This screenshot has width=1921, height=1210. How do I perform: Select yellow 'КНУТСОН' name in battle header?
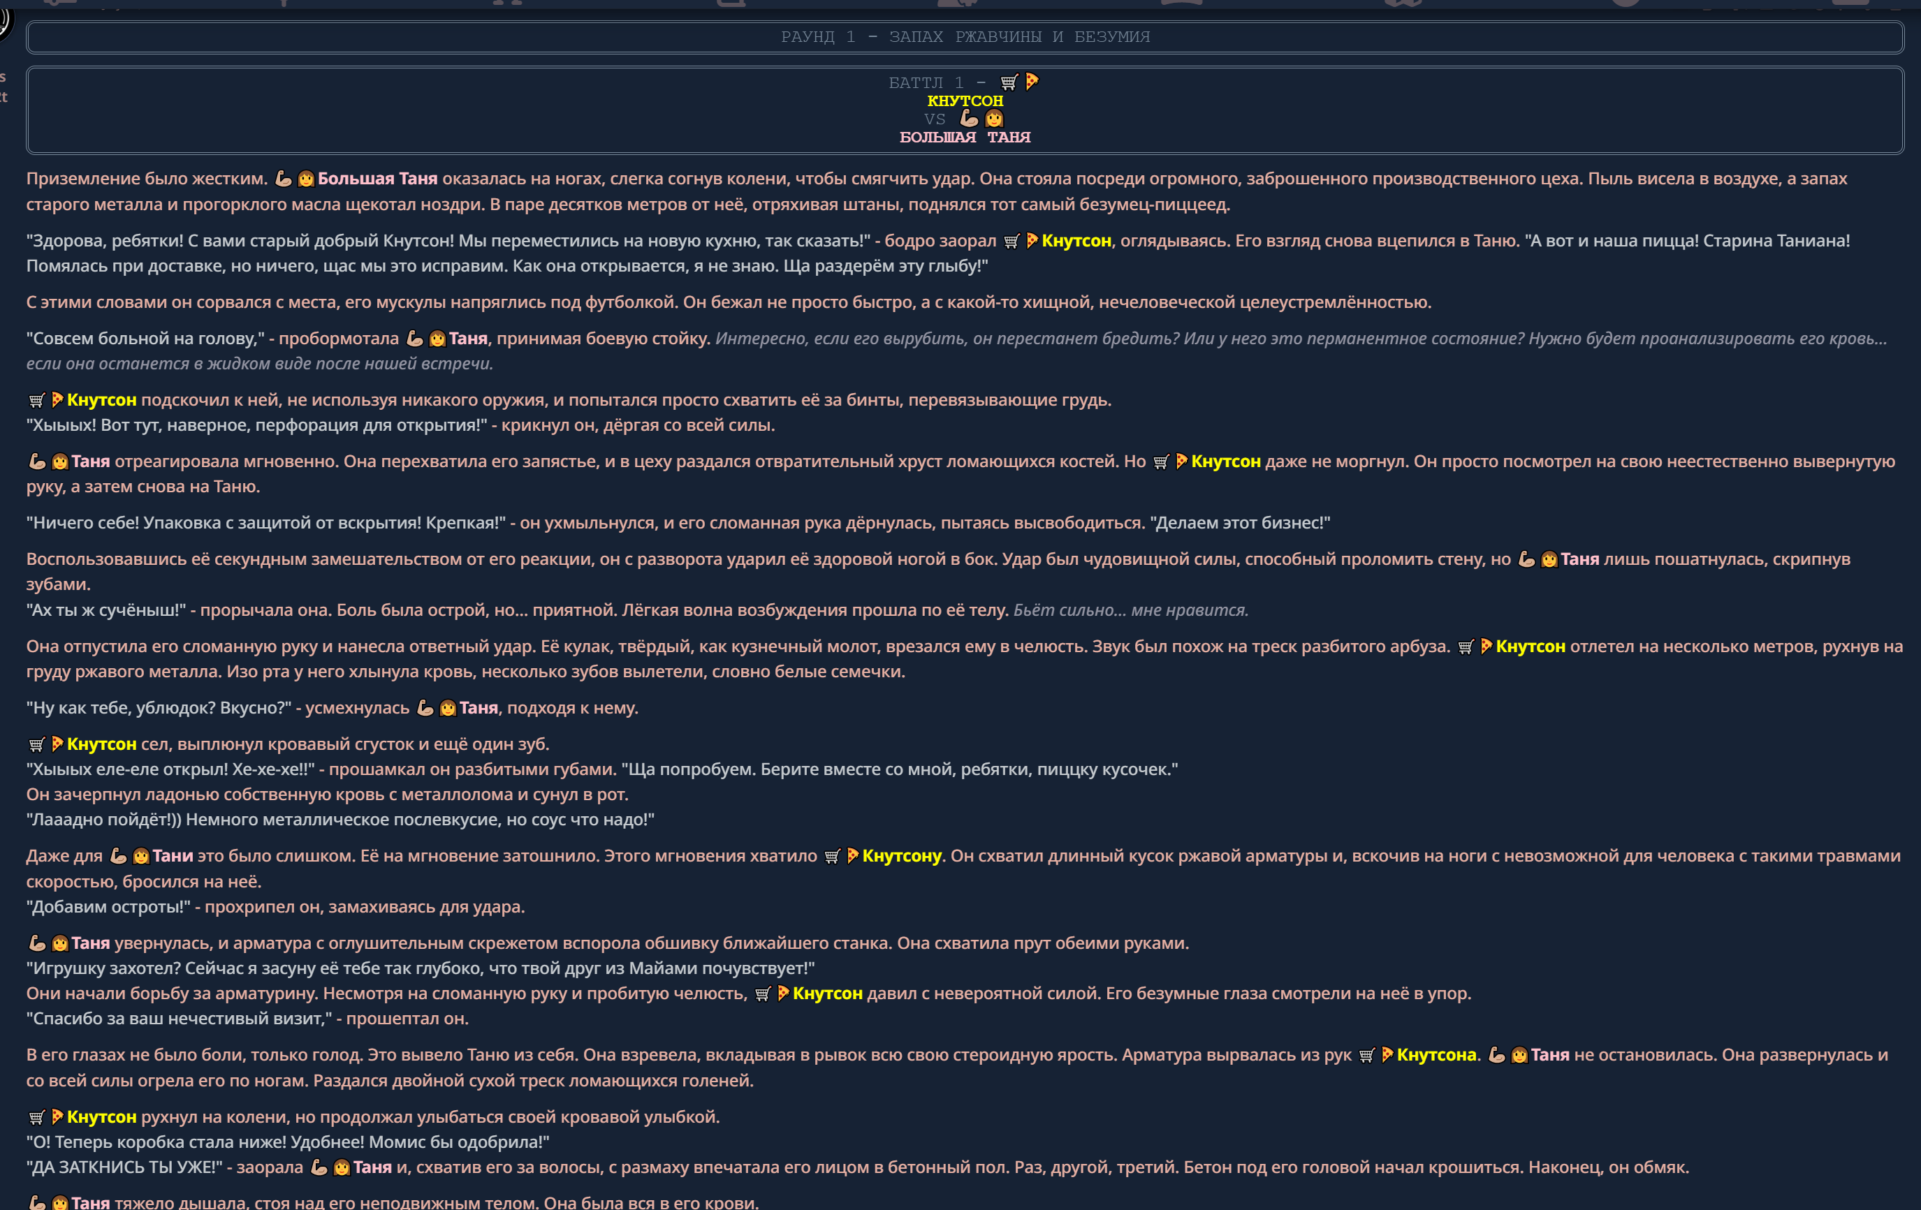point(965,101)
